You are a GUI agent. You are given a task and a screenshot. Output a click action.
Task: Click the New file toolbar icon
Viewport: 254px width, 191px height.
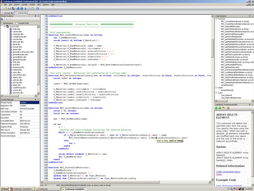[2, 9]
